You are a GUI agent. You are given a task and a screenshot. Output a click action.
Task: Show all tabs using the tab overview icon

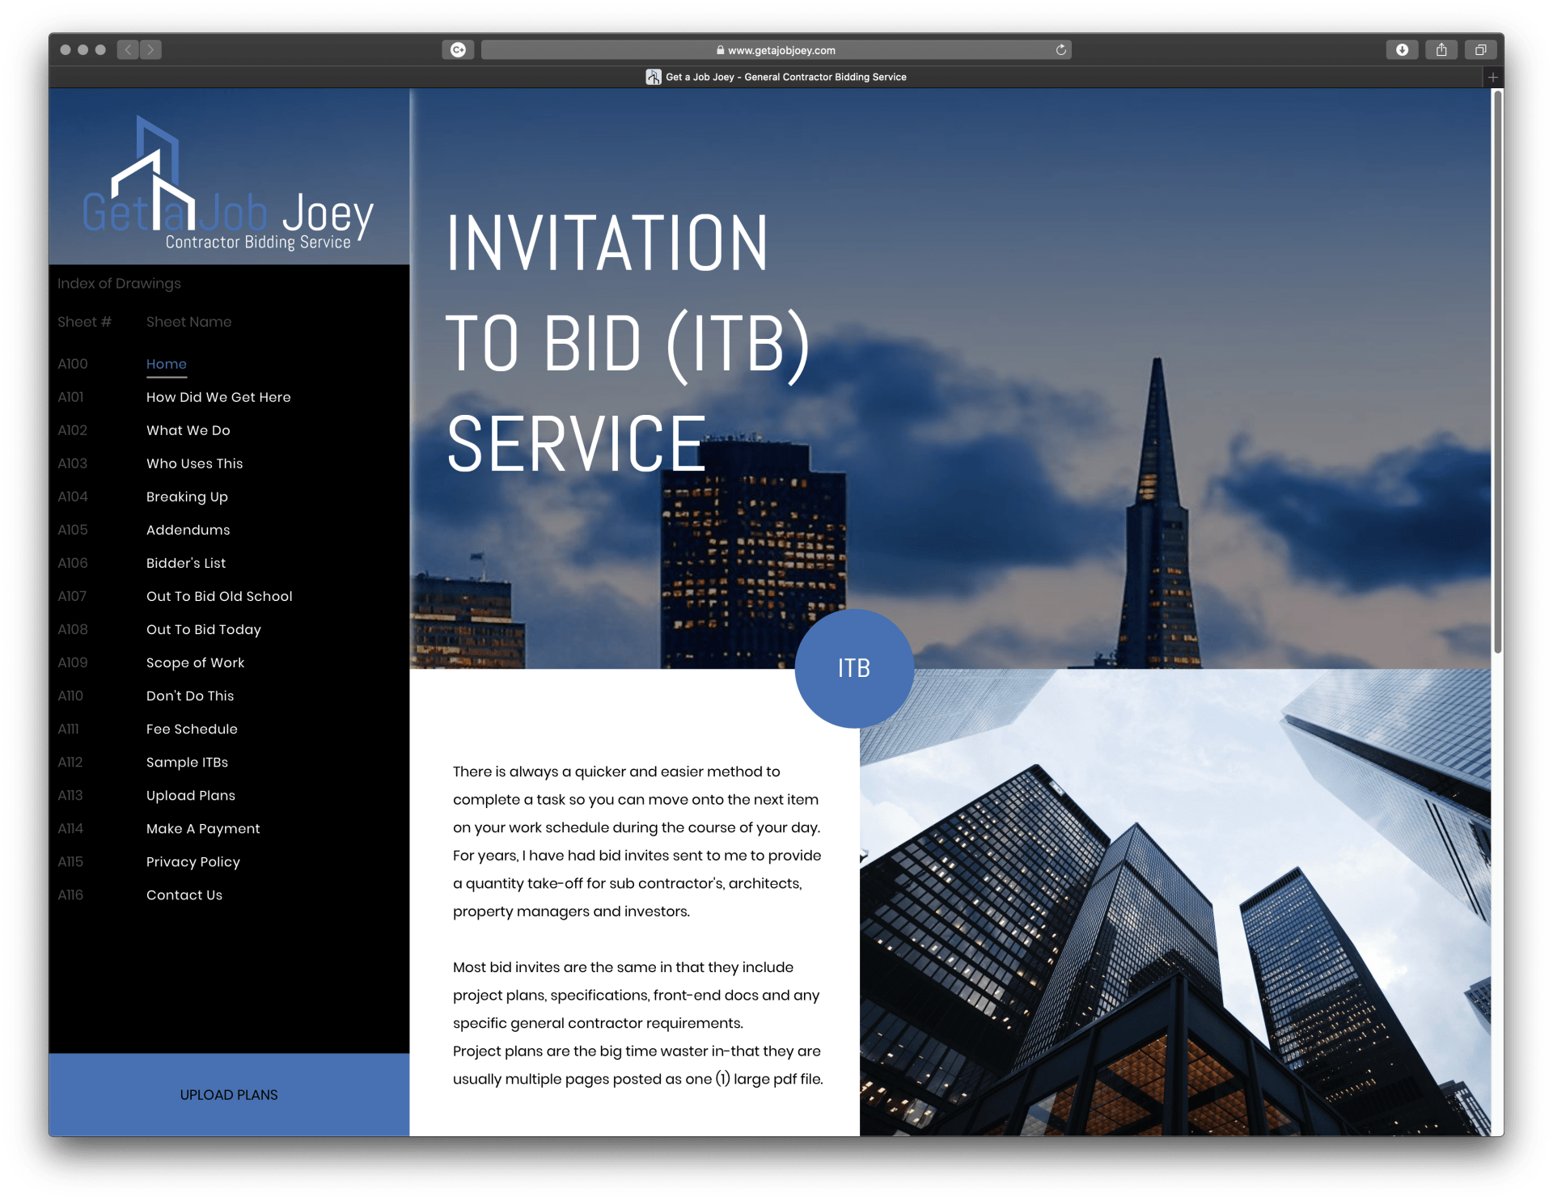(x=1480, y=50)
